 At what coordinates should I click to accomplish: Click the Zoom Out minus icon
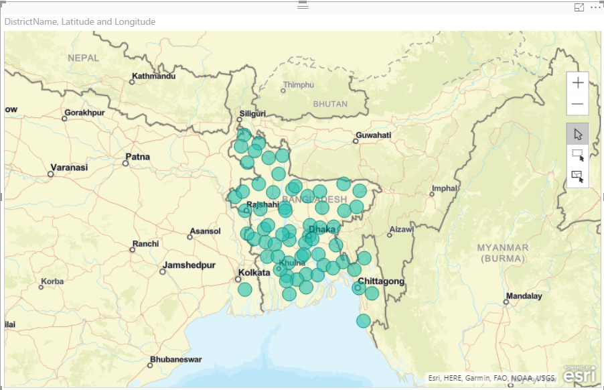pos(579,104)
